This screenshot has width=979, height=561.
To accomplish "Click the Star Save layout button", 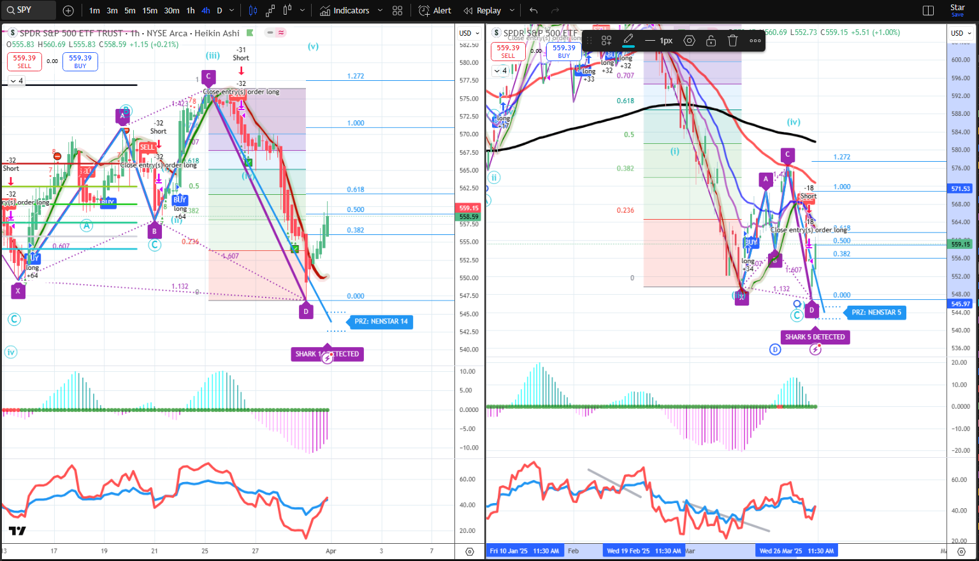I will 957,10.
